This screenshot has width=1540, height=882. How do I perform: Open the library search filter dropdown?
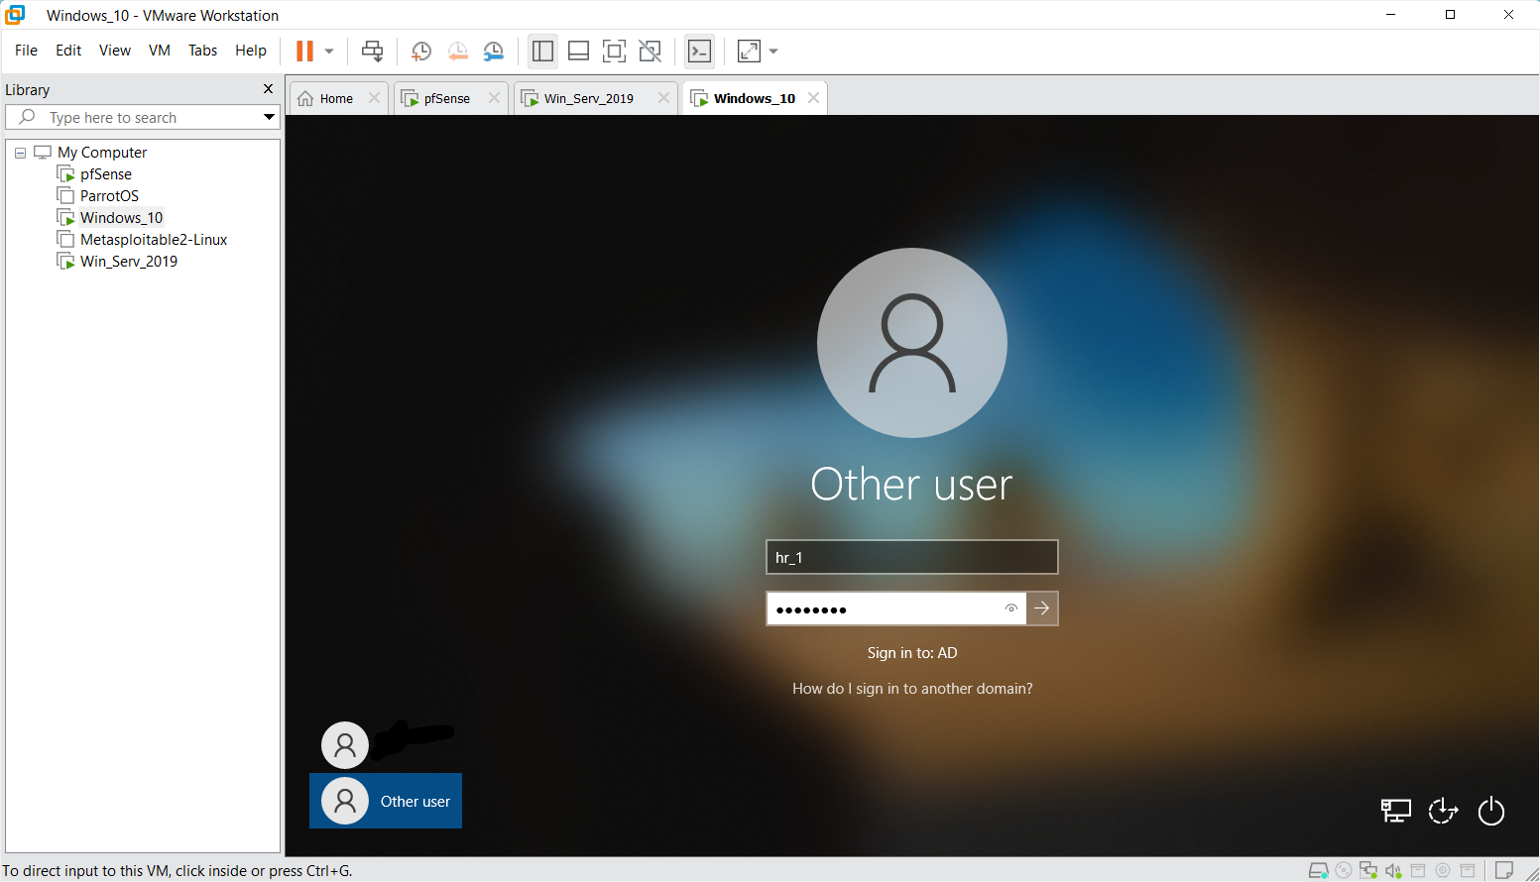tap(269, 117)
